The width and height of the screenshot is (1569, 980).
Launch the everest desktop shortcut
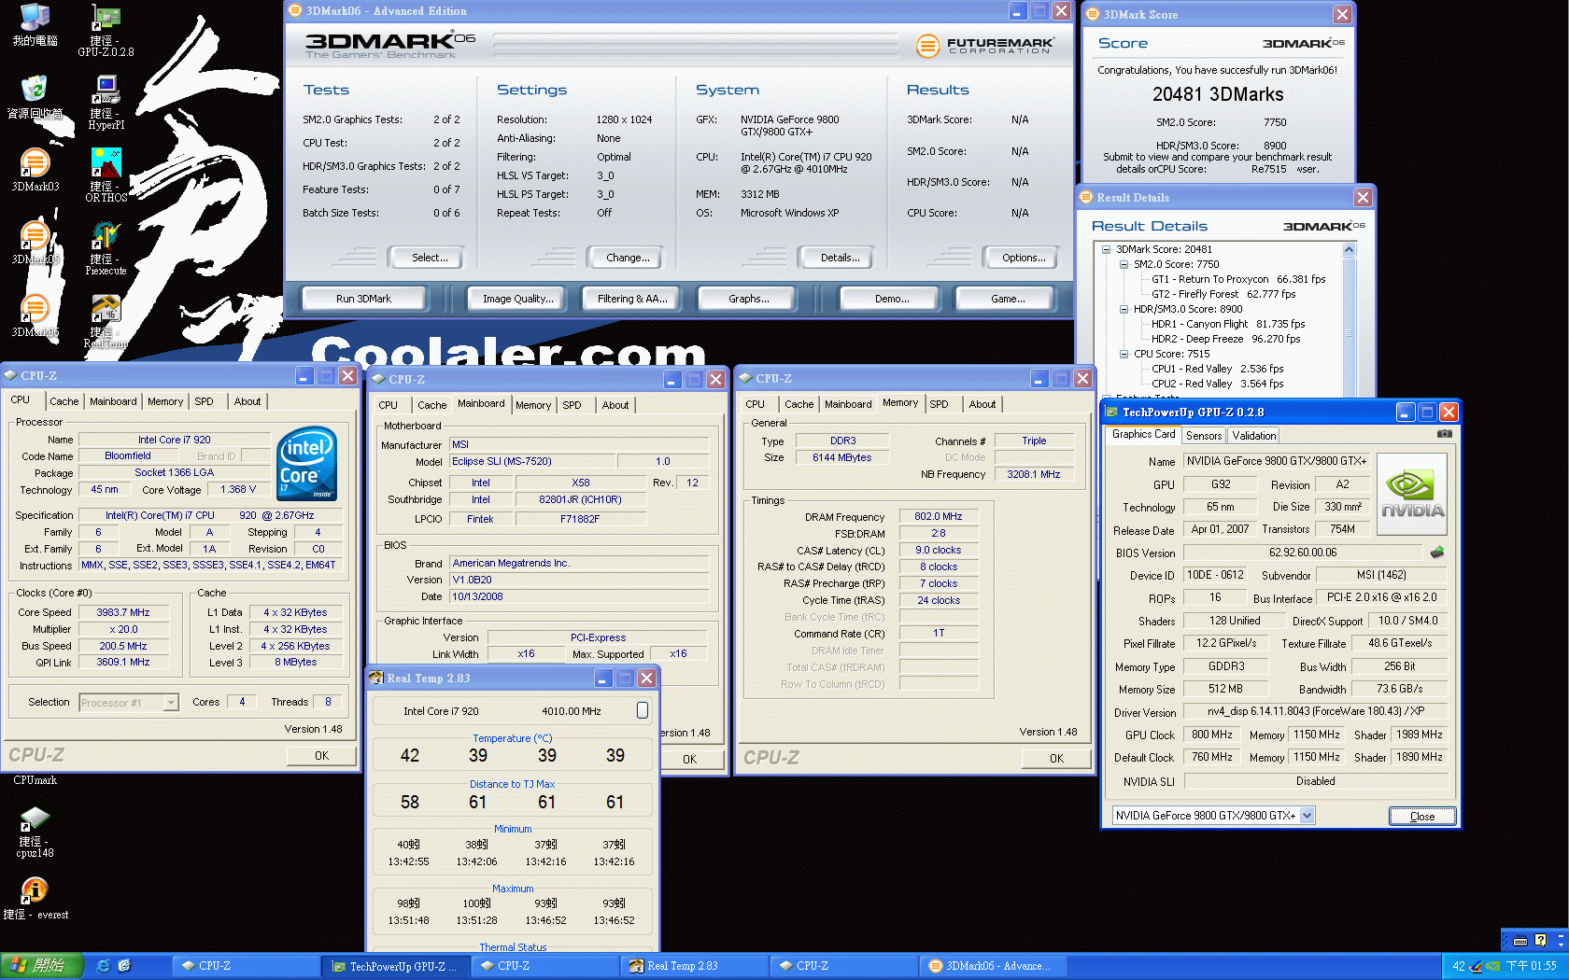coord(35,898)
